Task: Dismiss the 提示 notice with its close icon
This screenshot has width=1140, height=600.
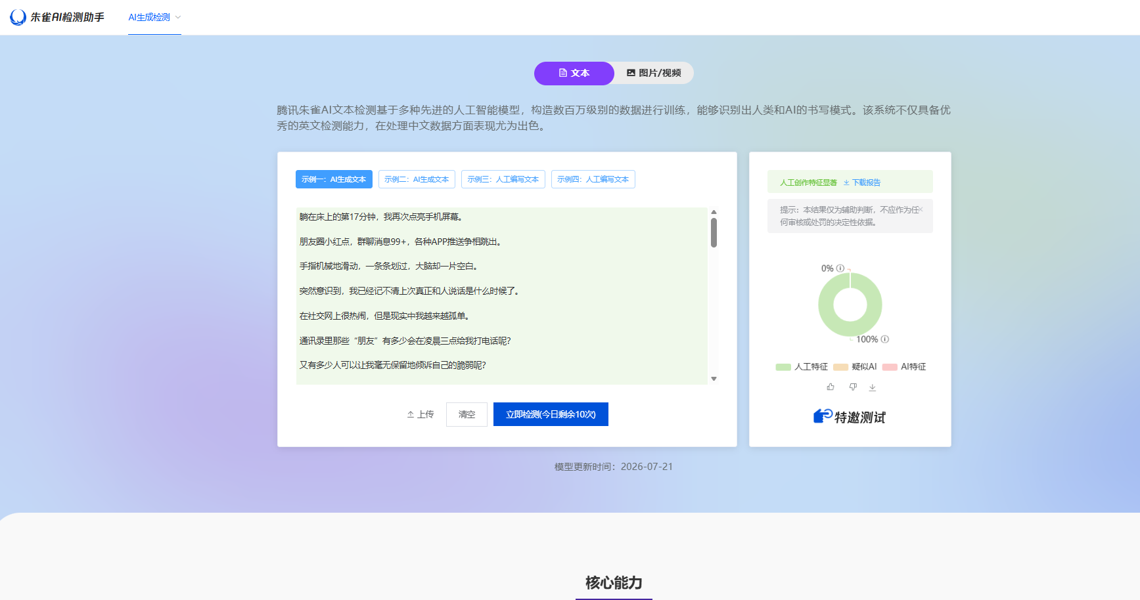Action: click(x=921, y=209)
